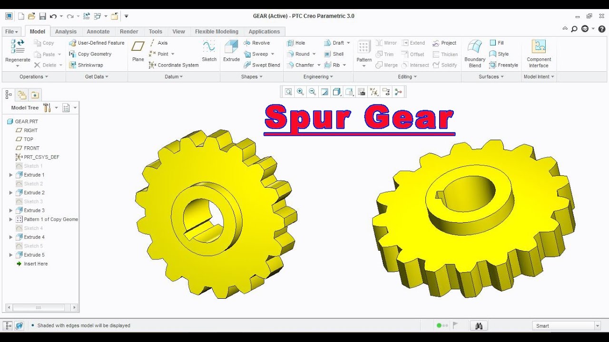Image resolution: width=609 pixels, height=342 pixels.
Task: Toggle the model tree panel from status bar
Action: [8, 325]
